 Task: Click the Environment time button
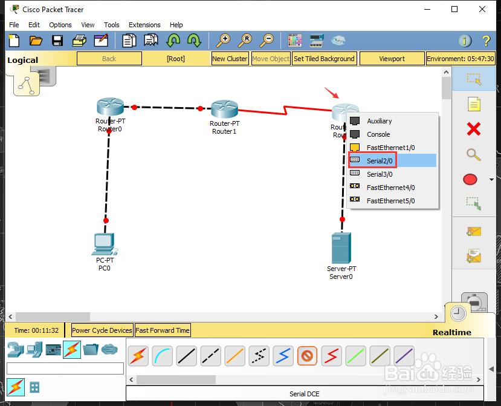coord(461,59)
